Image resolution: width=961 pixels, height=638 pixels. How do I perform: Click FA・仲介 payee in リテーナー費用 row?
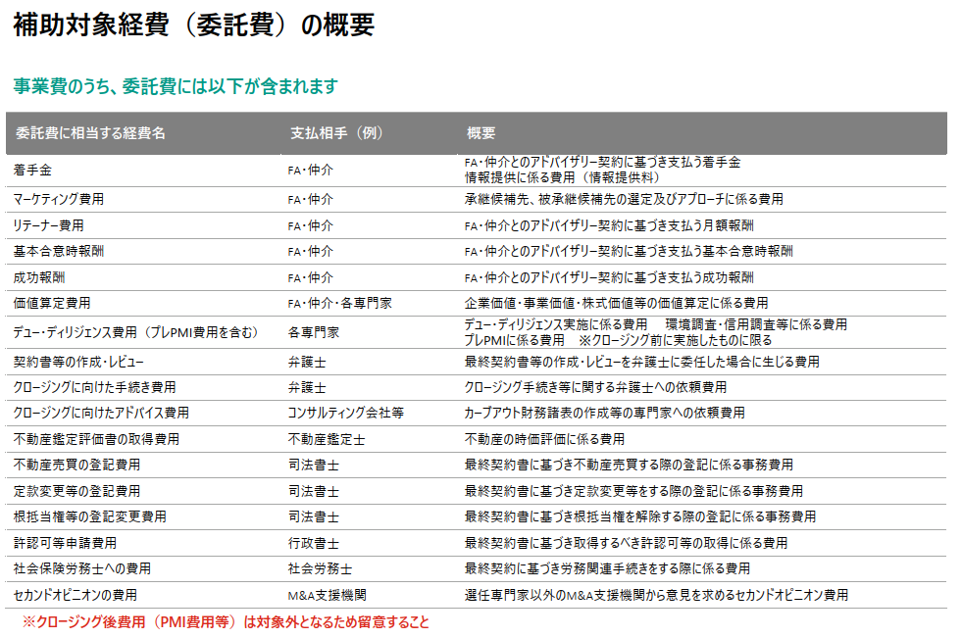point(311,226)
